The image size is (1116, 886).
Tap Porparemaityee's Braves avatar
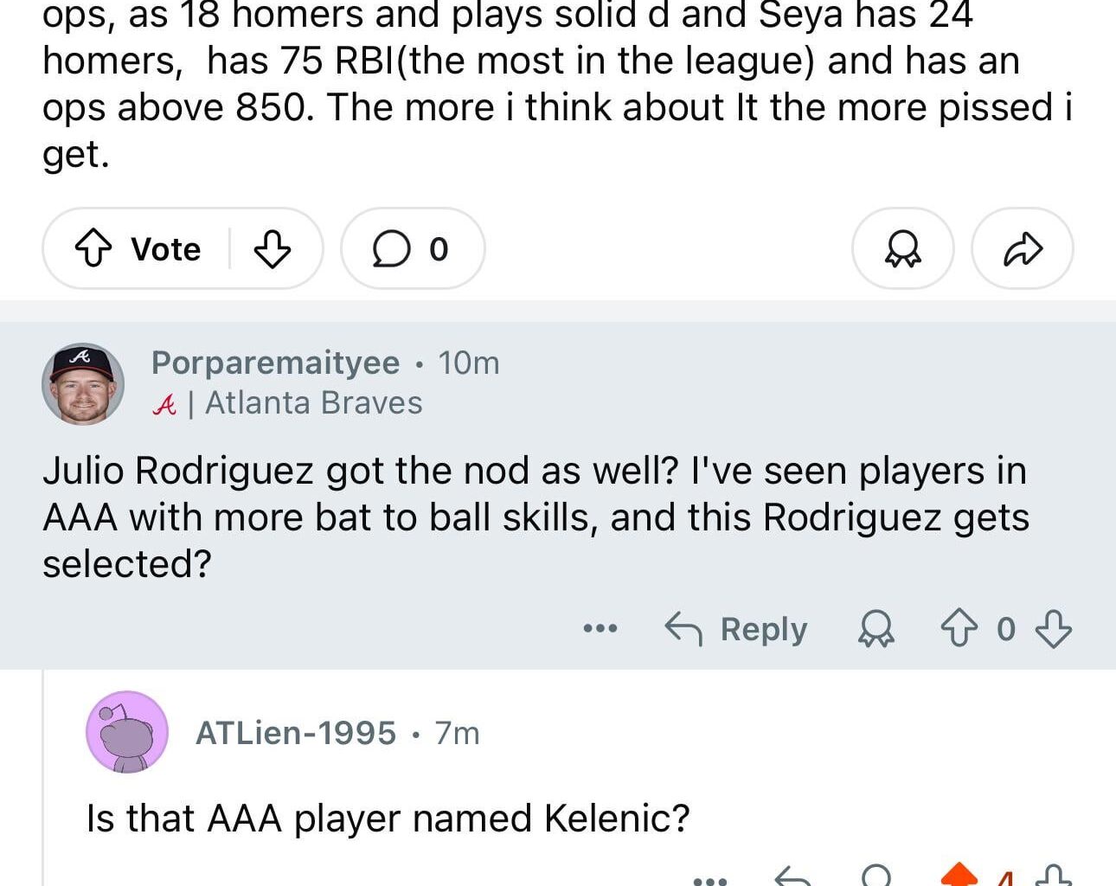(x=82, y=382)
